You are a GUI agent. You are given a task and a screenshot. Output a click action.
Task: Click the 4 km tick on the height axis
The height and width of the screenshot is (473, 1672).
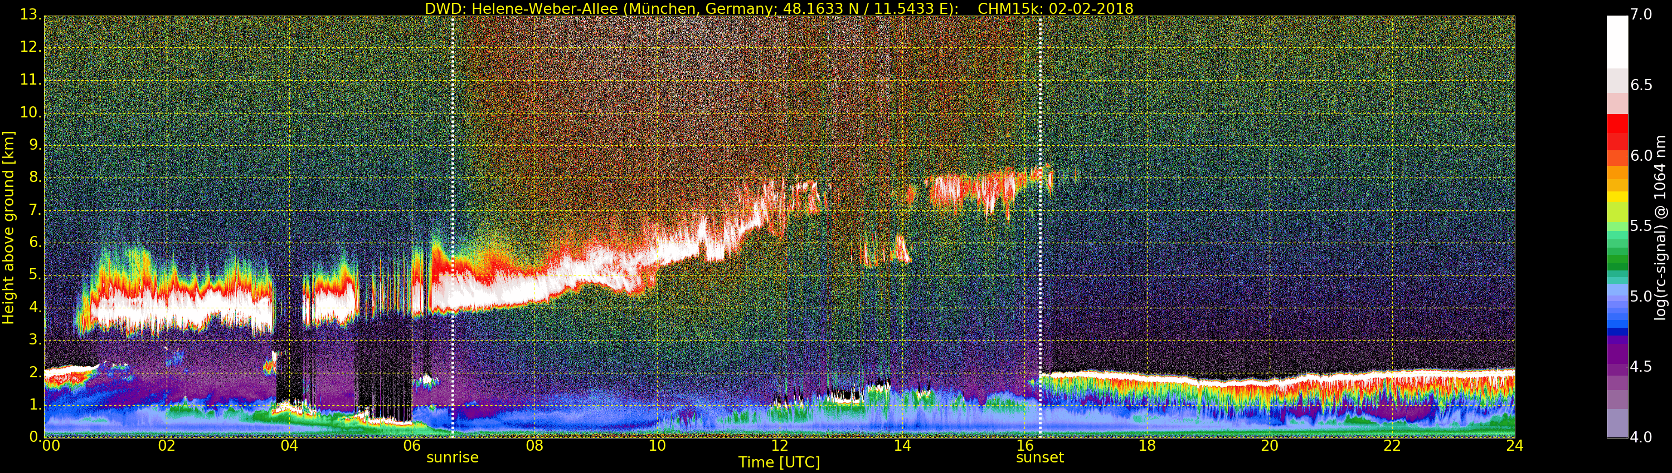tap(35, 308)
